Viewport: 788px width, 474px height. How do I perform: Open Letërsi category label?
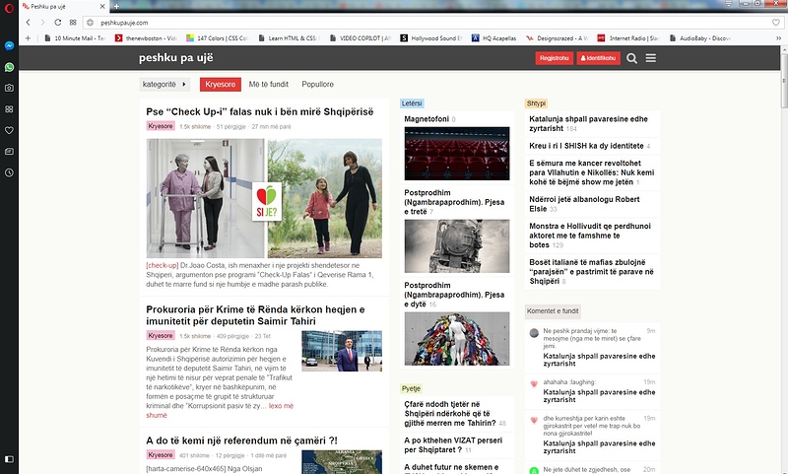(412, 103)
